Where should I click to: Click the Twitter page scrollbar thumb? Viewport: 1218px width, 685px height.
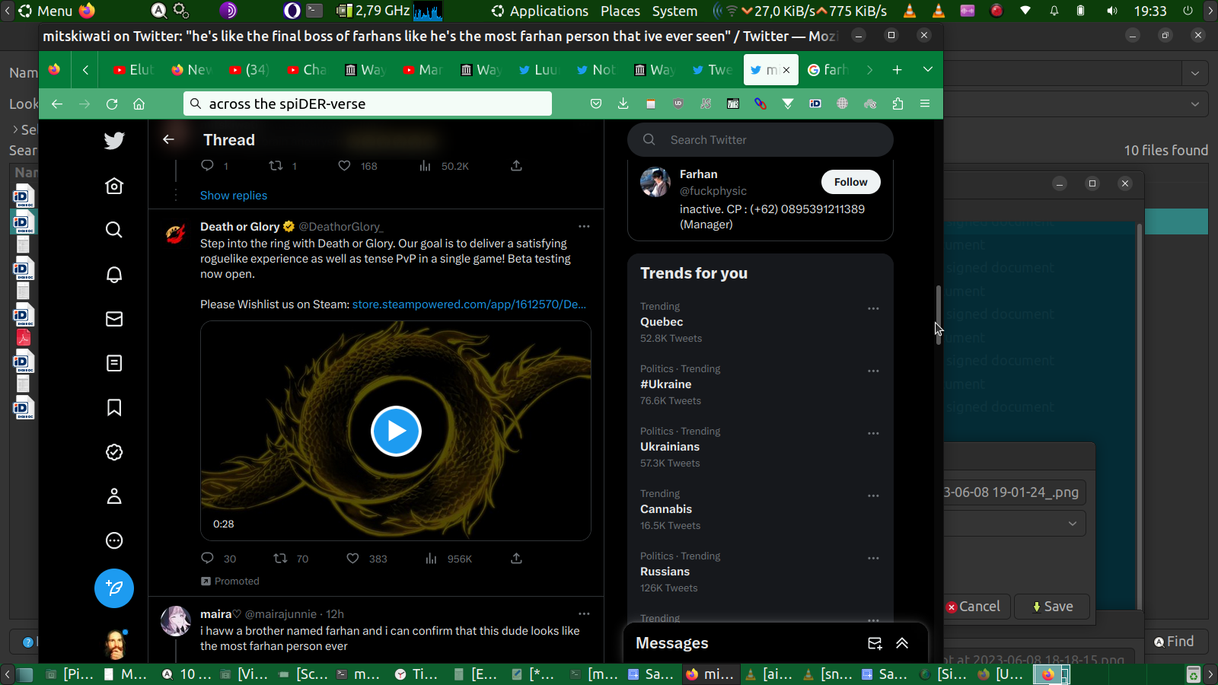click(x=939, y=315)
